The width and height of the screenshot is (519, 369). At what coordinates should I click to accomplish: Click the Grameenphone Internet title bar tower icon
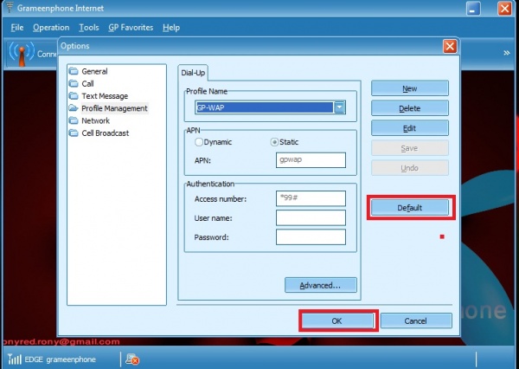tap(10, 8)
